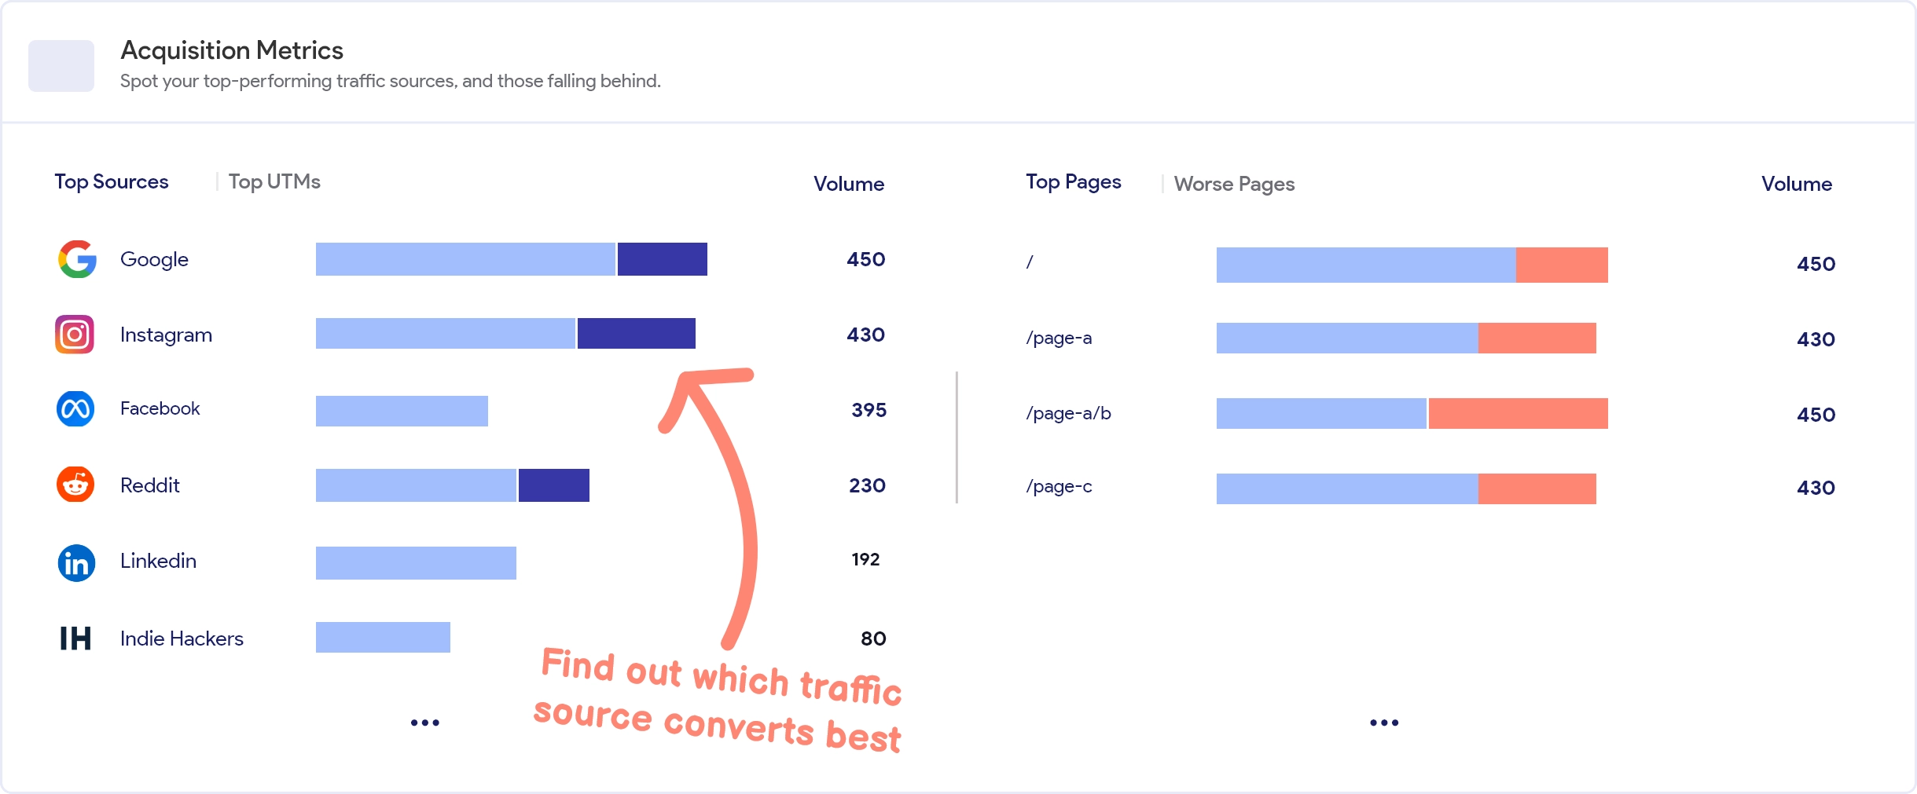The height and width of the screenshot is (794, 1917).
Task: Expand more pages via the right ellipsis
Action: [1385, 723]
